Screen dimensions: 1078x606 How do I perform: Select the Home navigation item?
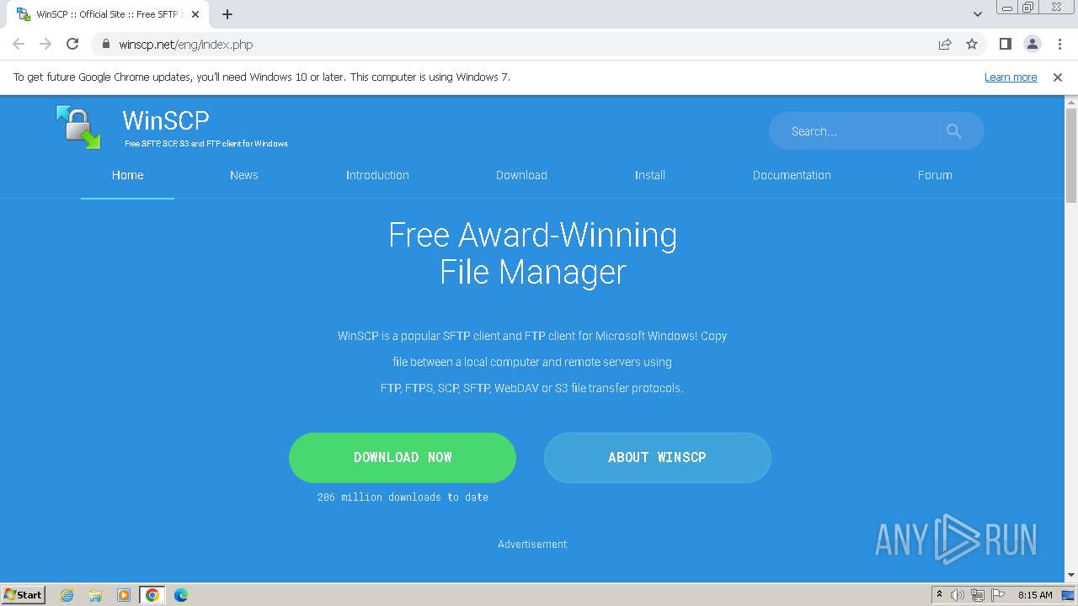click(128, 175)
